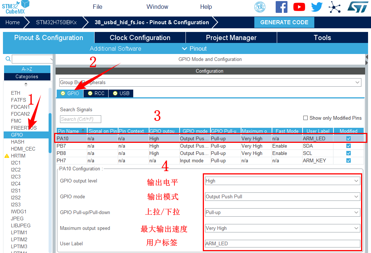
Task: Click the GENERATE CODE button
Action: (x=284, y=22)
